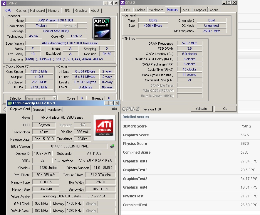Click the Shaders value 1536 Unified
The height and width of the screenshot is (215, 260).
[x=48, y=168]
